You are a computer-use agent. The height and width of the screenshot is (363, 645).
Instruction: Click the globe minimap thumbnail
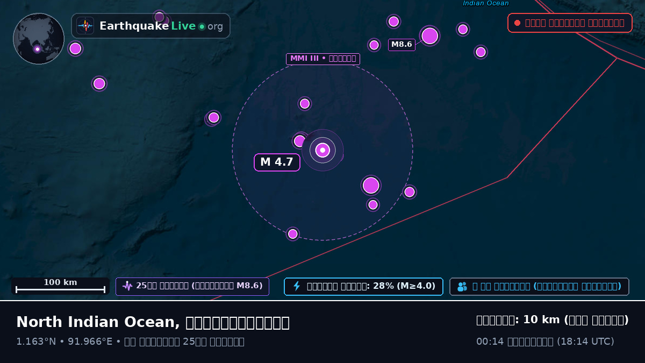[x=39, y=39]
